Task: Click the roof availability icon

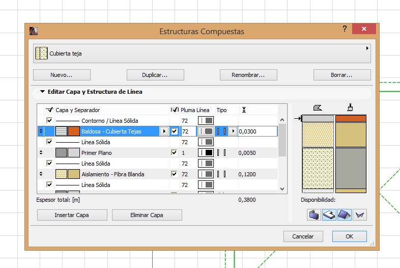Action: pos(345,215)
